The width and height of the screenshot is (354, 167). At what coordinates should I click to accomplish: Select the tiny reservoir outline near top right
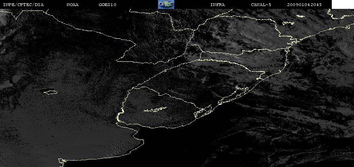coord(300,16)
